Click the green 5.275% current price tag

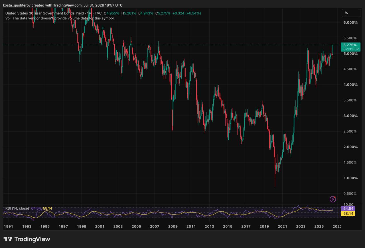point(350,45)
